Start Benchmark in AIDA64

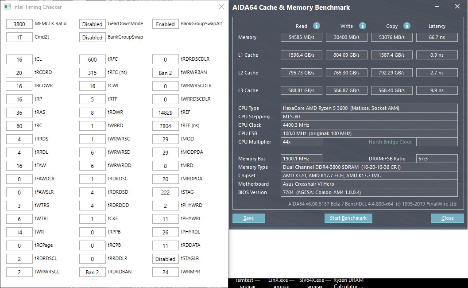coord(348,218)
